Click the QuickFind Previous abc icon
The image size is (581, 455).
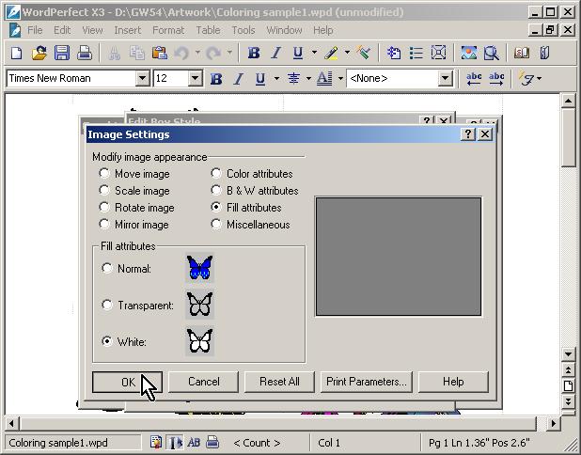coord(474,79)
